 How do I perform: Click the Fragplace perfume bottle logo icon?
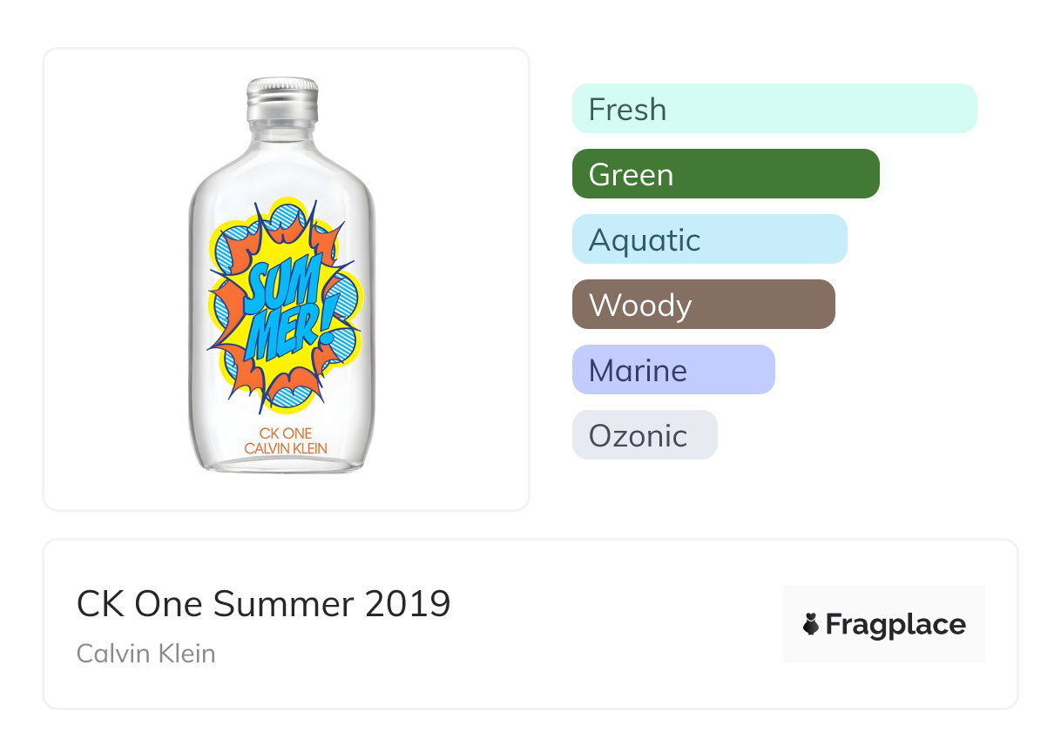coord(811,624)
